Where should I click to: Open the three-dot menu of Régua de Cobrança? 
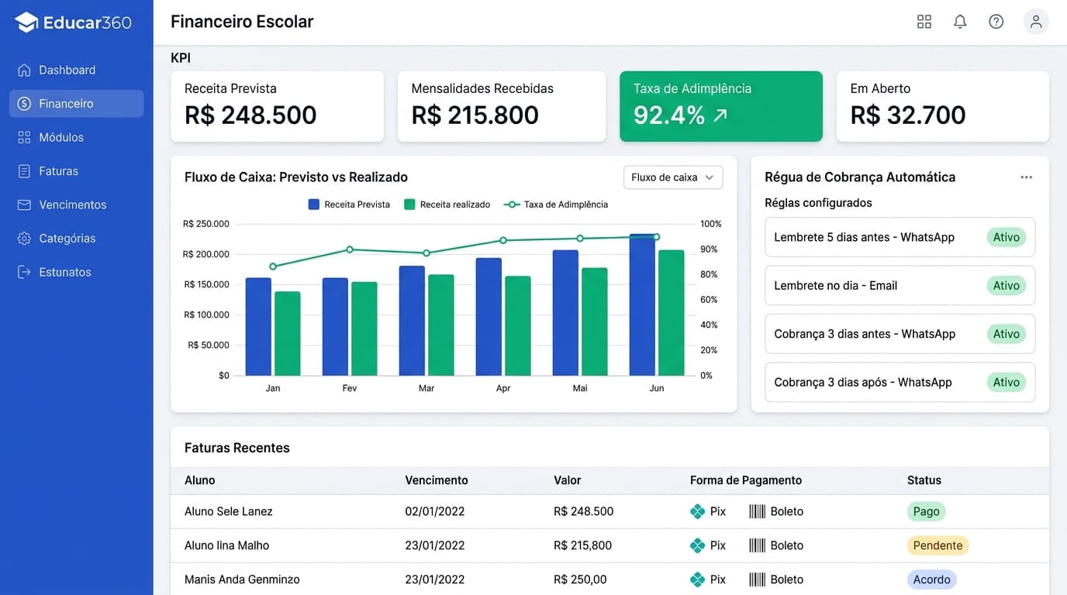click(x=1026, y=177)
